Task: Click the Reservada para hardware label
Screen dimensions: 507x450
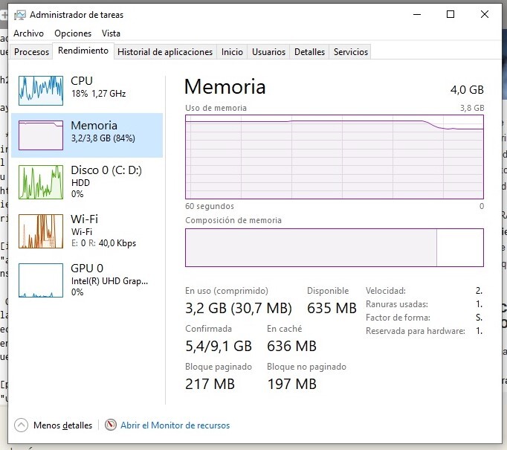Action: pyautogui.click(x=415, y=331)
